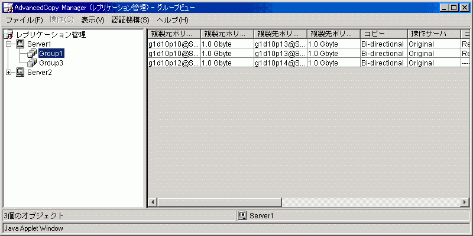Click the second 複製元ボリ... size column header
This screenshot has width=473, height=236.
coord(227,34)
